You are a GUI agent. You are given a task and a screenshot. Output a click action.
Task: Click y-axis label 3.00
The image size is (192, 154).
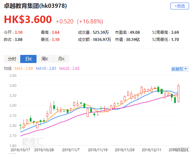click(13, 106)
